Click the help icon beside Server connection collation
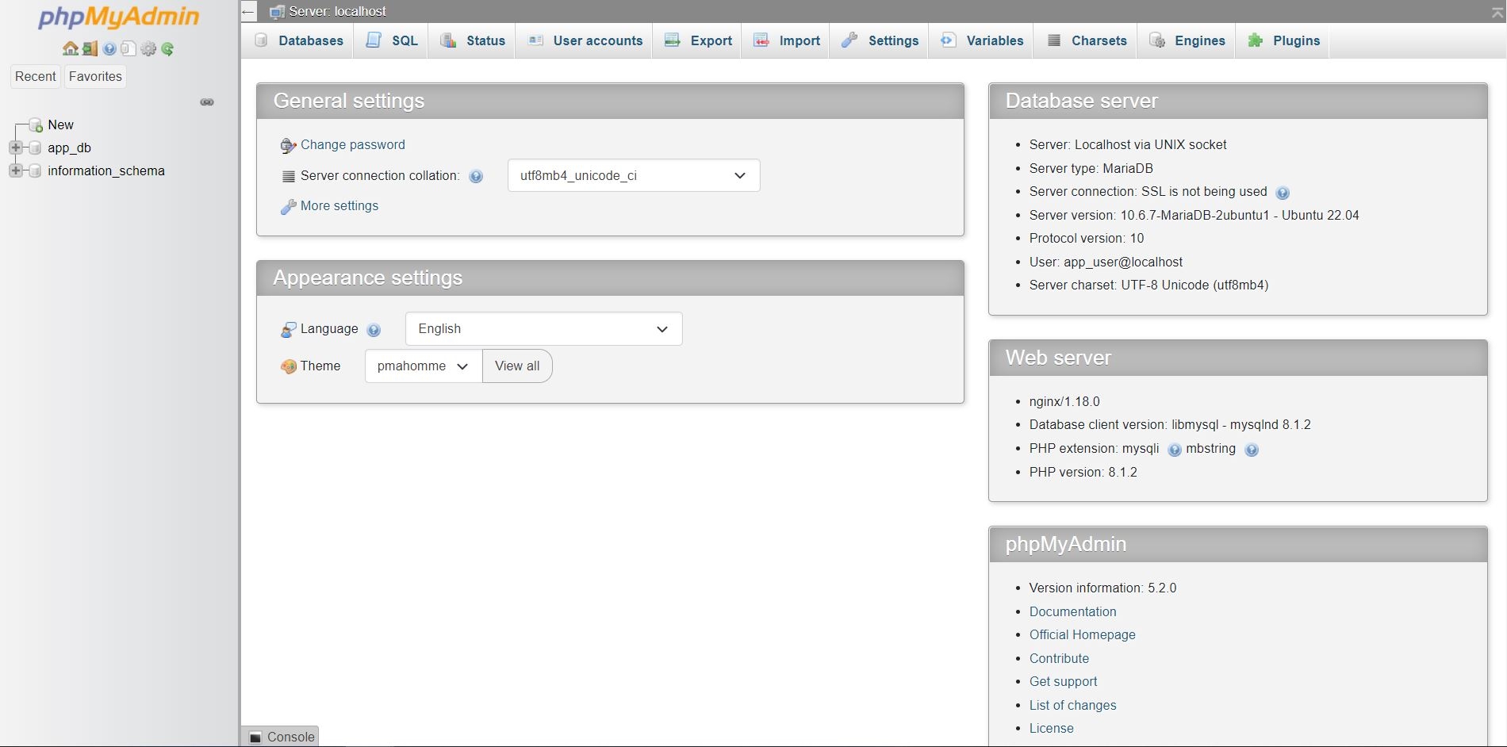 [476, 177]
